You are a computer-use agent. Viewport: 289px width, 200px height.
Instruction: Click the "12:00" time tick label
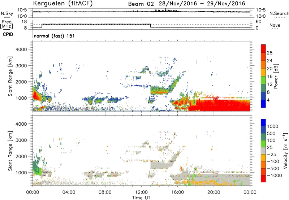tap(141, 192)
